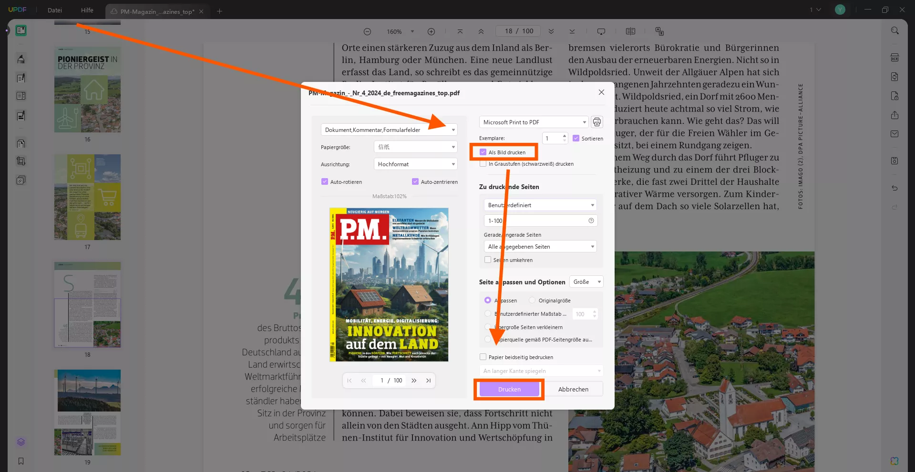Run OCR text recognition
The image size is (915, 472).
pos(895,58)
